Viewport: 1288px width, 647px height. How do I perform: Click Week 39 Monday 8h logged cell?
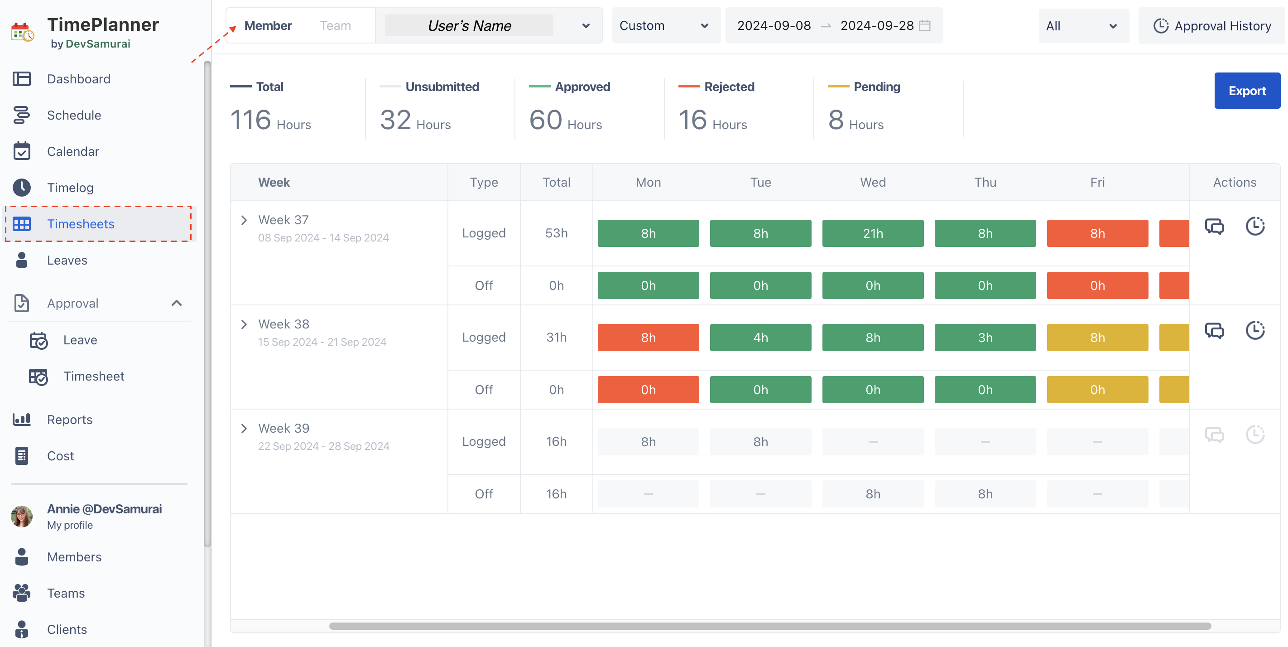(649, 442)
